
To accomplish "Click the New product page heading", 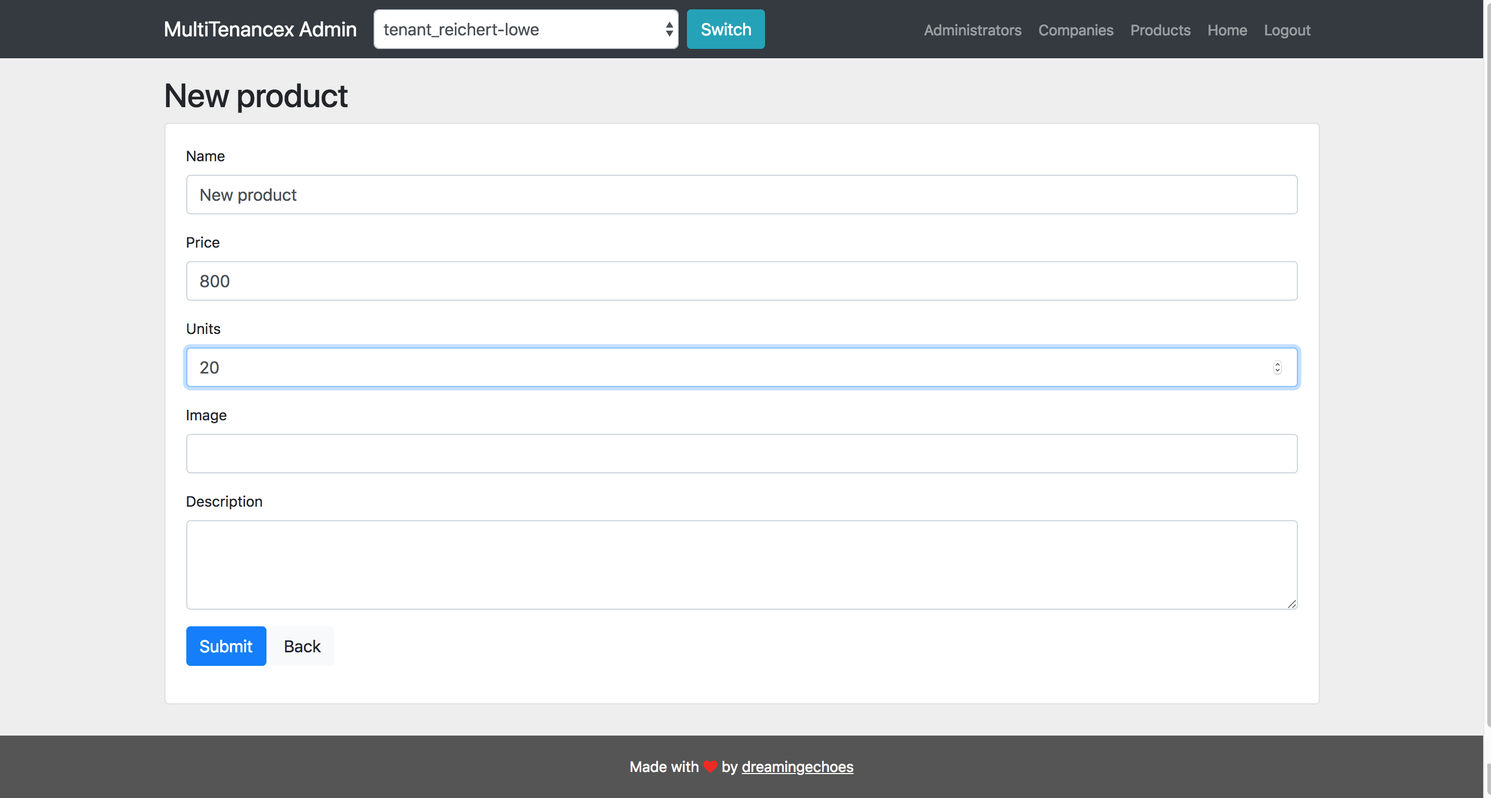I will tap(257, 95).
